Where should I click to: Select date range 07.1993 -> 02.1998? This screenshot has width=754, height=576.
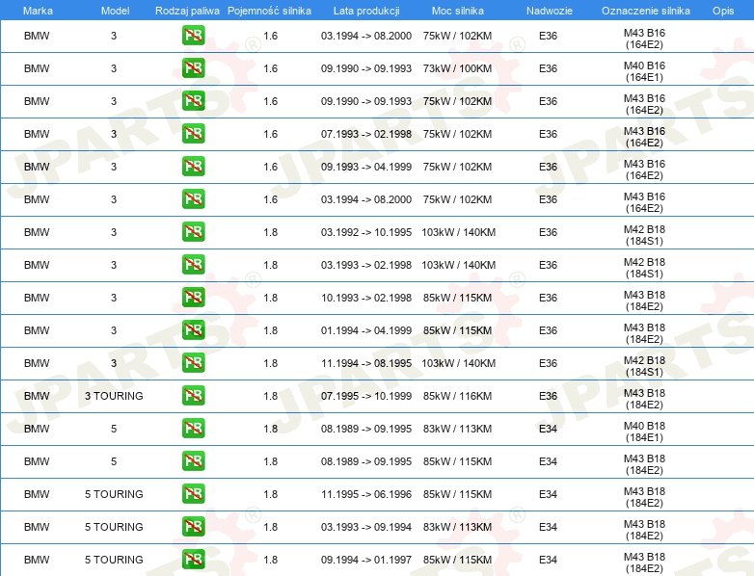[x=366, y=134]
